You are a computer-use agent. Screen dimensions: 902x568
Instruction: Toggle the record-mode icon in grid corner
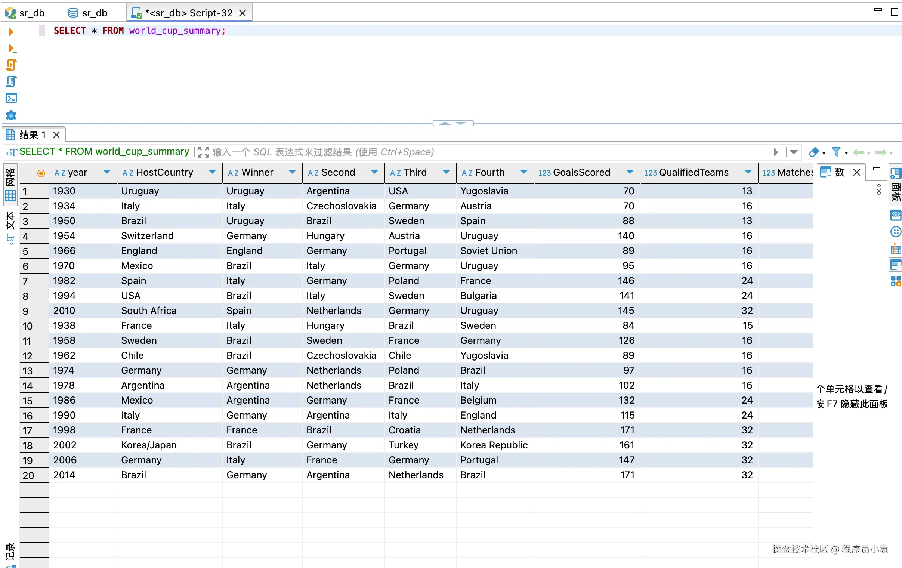(x=41, y=173)
